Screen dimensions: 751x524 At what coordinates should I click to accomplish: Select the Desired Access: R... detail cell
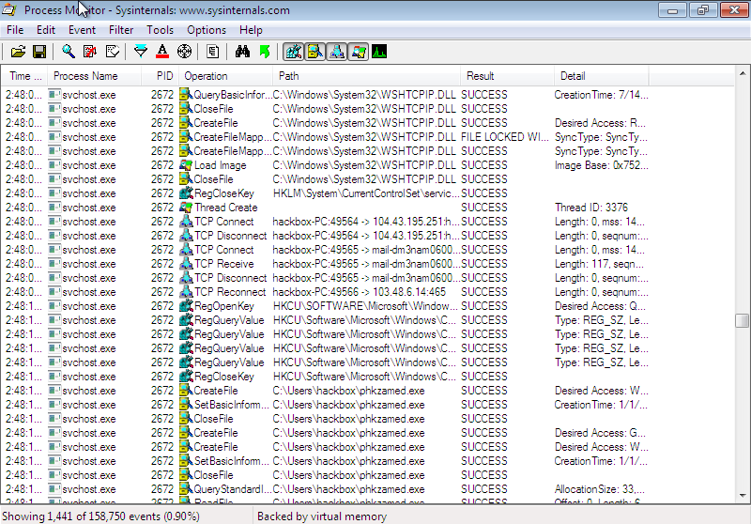[x=600, y=123]
